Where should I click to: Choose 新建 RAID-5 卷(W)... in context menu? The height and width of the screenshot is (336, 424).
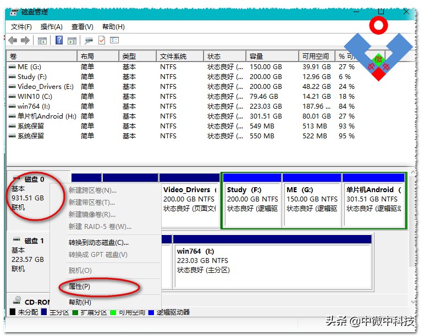tap(100, 226)
